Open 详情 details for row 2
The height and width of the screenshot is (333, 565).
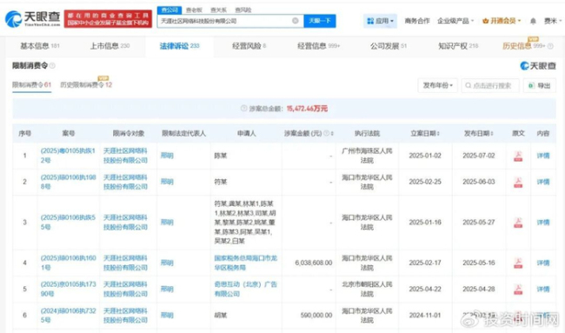click(x=543, y=182)
